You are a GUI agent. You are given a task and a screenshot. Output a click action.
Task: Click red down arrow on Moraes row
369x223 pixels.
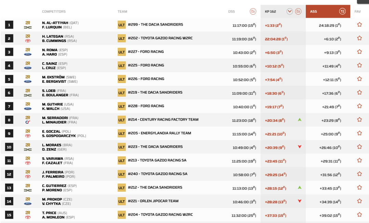pyautogui.click(x=300, y=147)
